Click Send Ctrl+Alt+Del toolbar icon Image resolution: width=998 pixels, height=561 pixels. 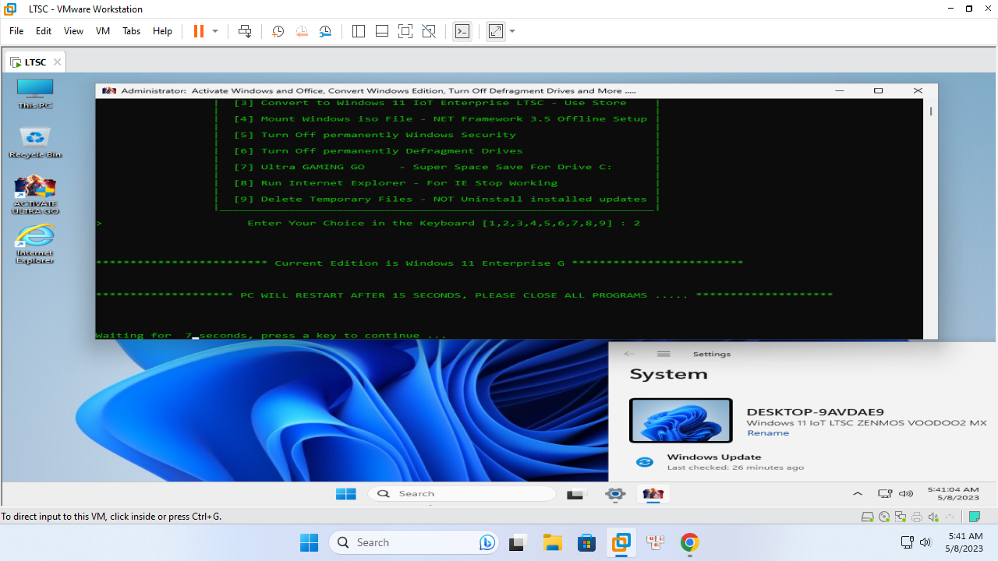(x=245, y=31)
